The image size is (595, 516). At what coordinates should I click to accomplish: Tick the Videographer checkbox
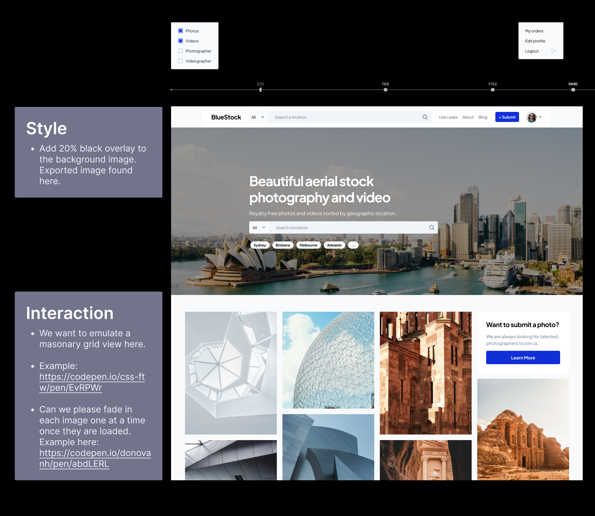coord(181,61)
